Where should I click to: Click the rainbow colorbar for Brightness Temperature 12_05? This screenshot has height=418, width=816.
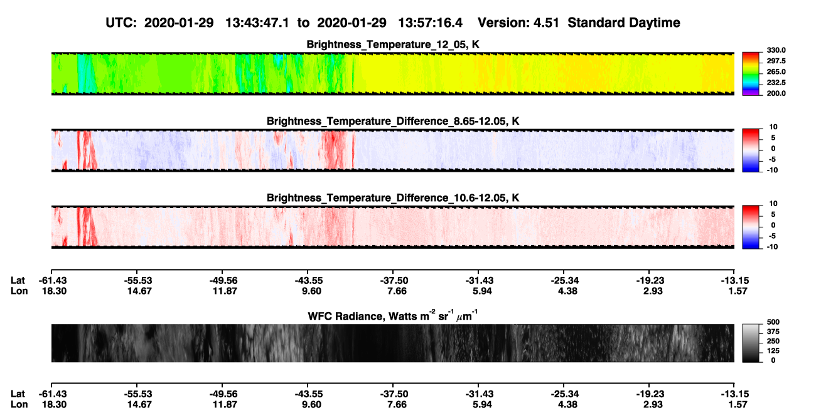click(752, 74)
